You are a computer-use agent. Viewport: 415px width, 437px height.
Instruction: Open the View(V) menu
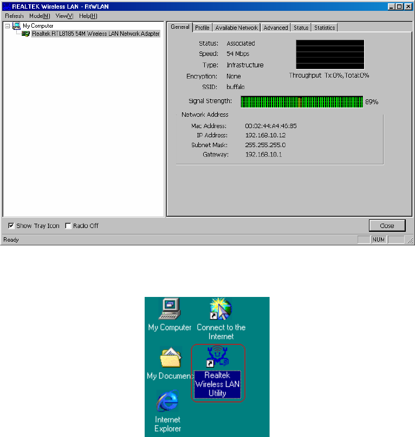pyautogui.click(x=64, y=16)
